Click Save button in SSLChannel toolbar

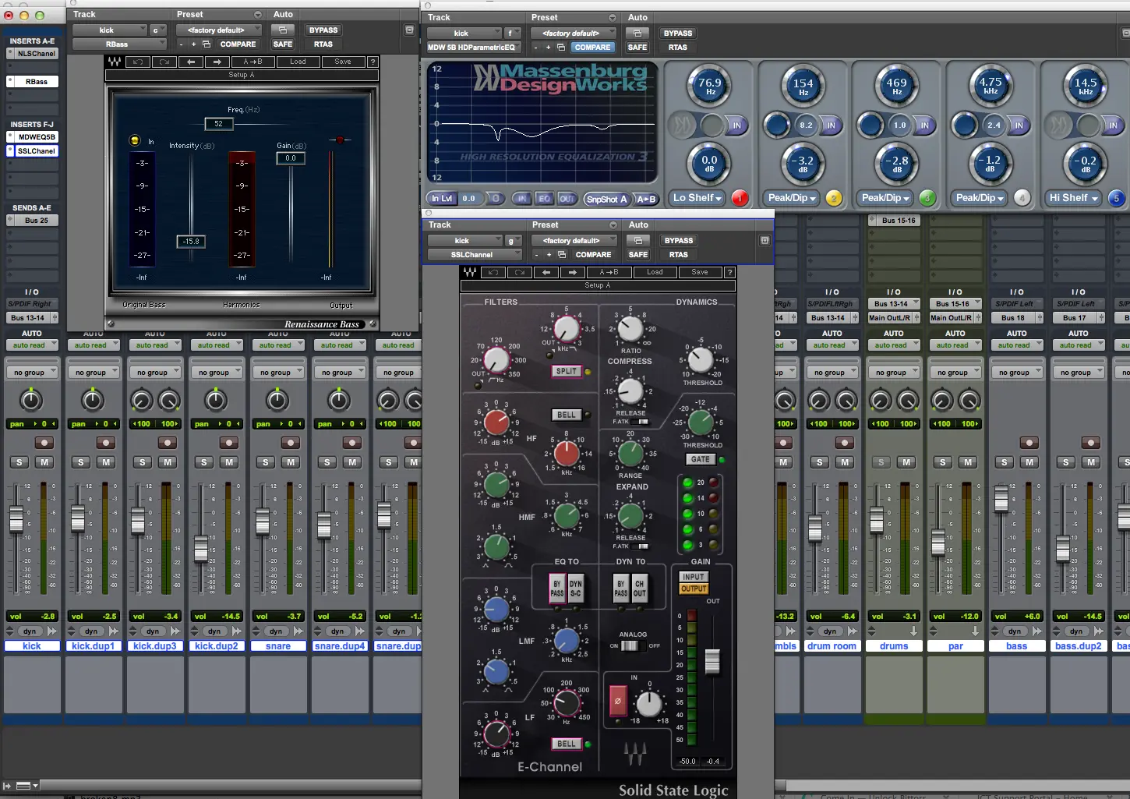click(x=700, y=272)
